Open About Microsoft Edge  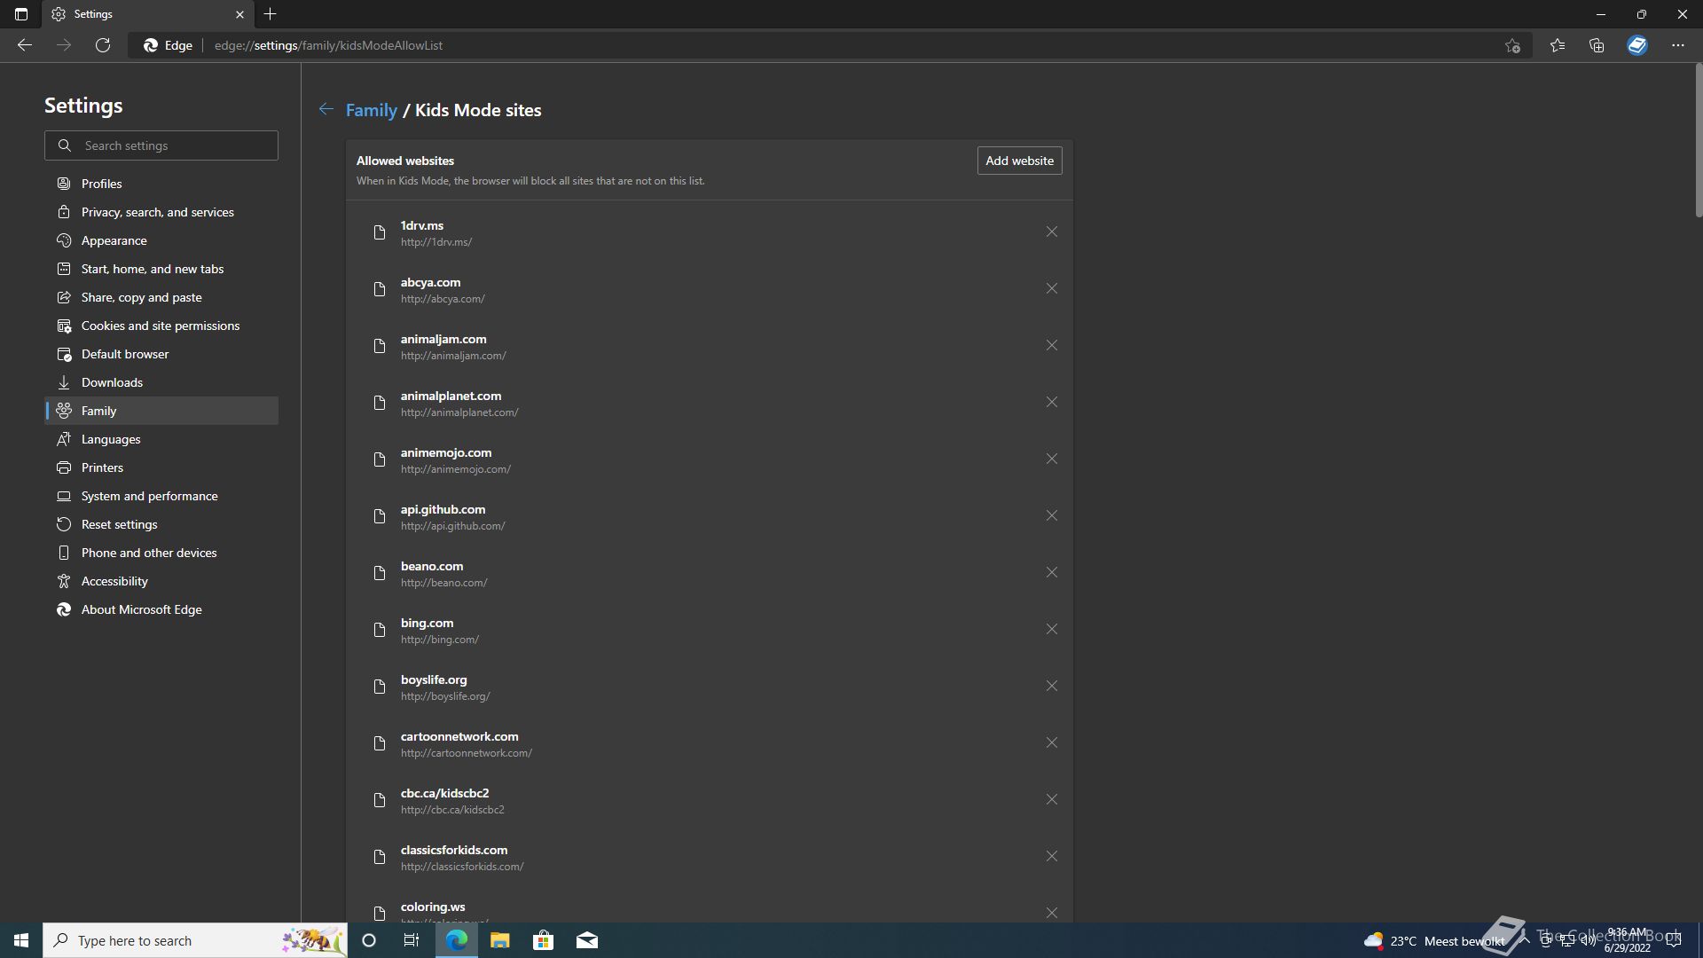[161, 609]
